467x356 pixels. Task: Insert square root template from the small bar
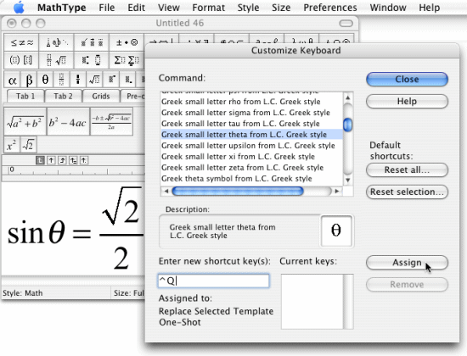tap(95, 80)
